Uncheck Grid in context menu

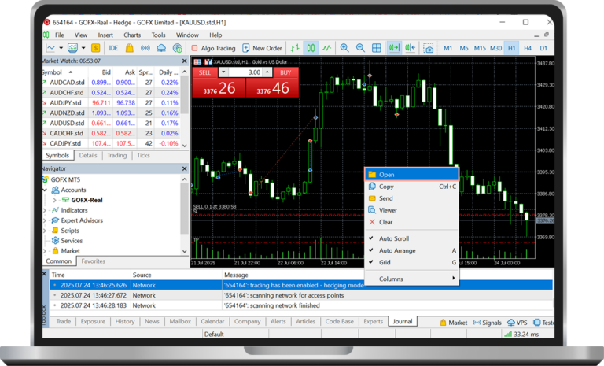click(411, 262)
